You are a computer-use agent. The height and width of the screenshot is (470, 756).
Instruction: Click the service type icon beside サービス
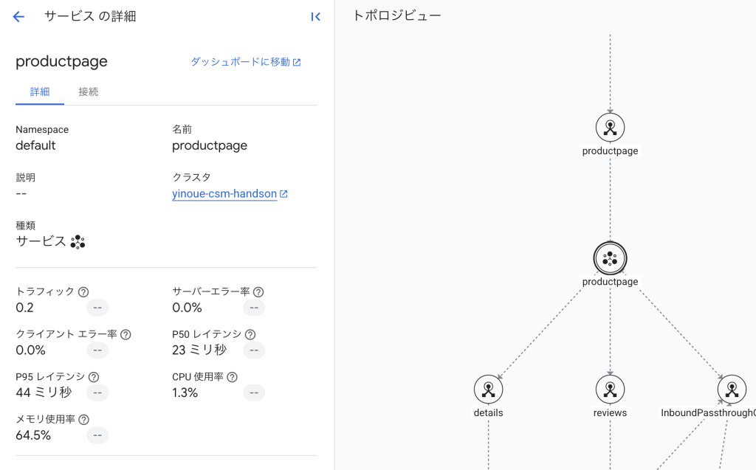pos(78,242)
